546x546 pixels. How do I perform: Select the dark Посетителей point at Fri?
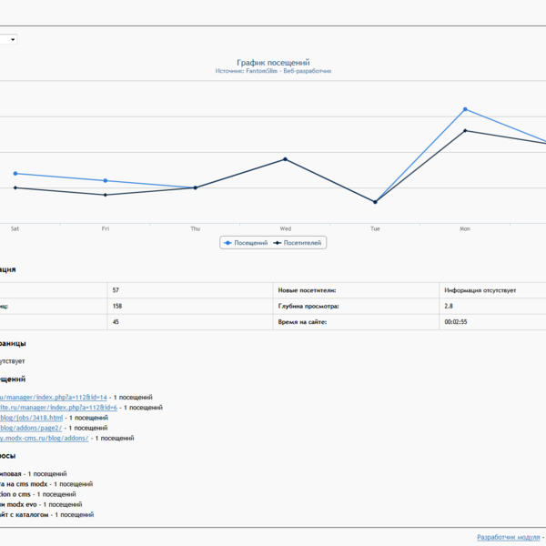106,195
